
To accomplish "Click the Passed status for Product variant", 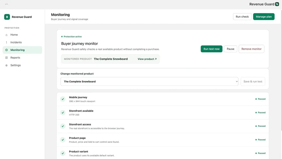I will (260, 153).
